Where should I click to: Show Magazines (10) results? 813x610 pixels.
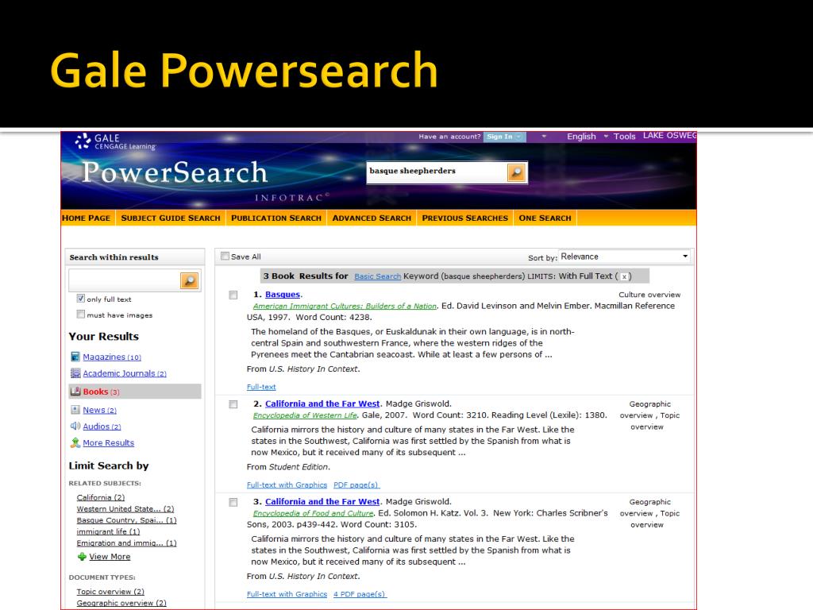coord(111,357)
